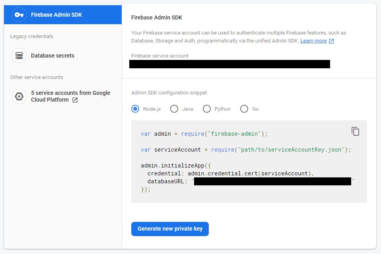Click the 'Other service accounts' section heading
Viewport: 381px width, 254px height.
[x=37, y=77]
